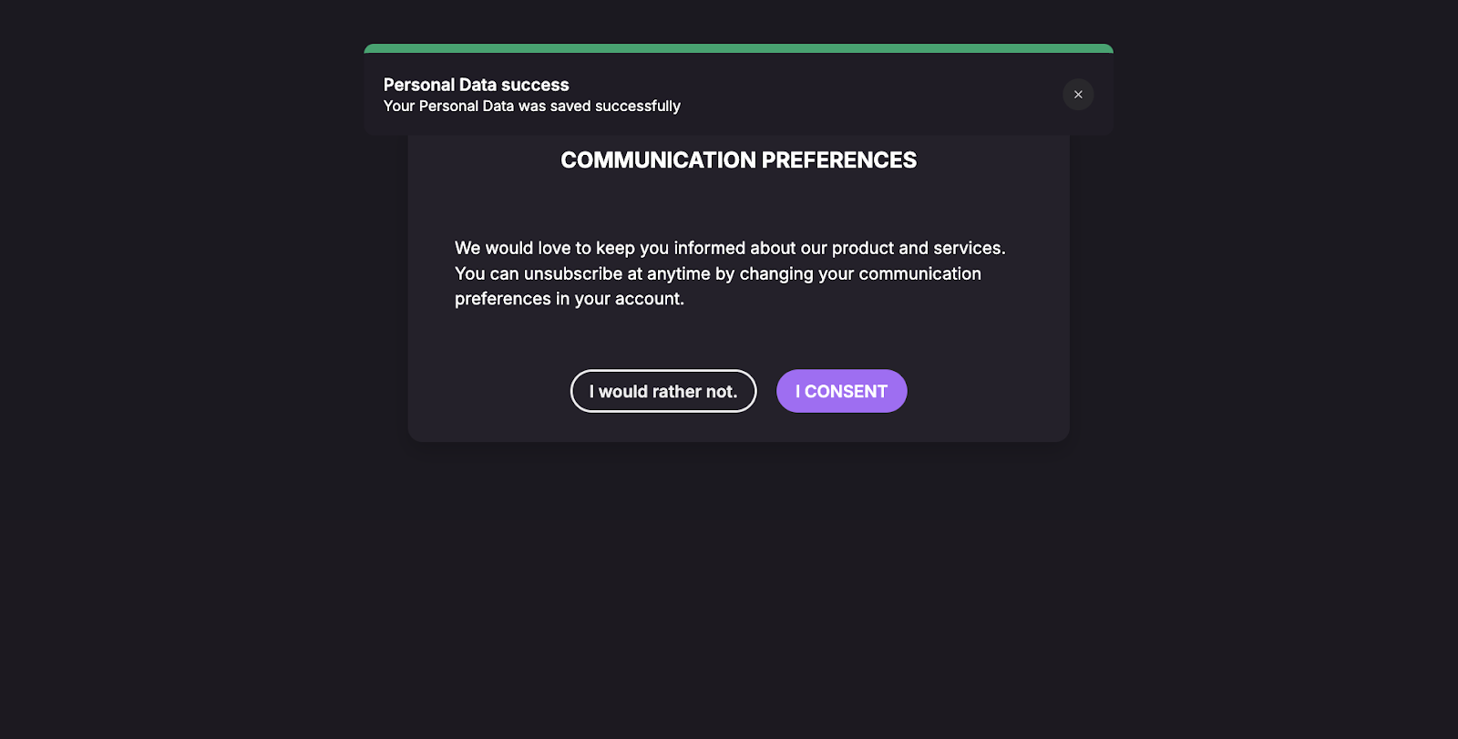Dismiss the Personal Data success notification
Viewport: 1458px width, 739px height.
click(1078, 95)
